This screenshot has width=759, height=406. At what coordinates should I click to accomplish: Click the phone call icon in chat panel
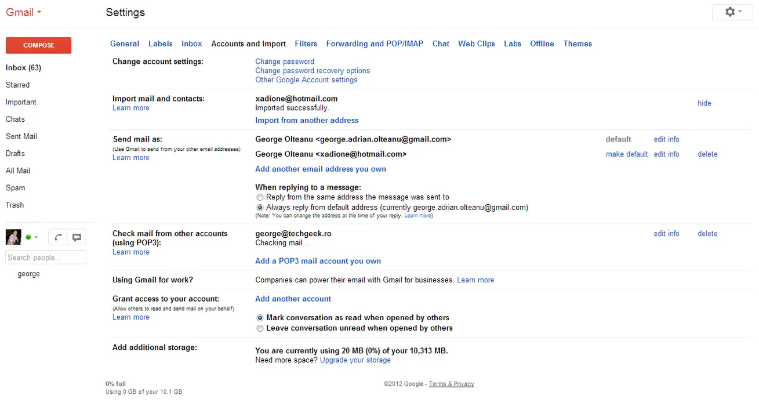[58, 237]
